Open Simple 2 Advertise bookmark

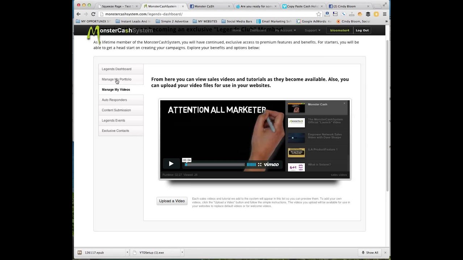[172, 21]
